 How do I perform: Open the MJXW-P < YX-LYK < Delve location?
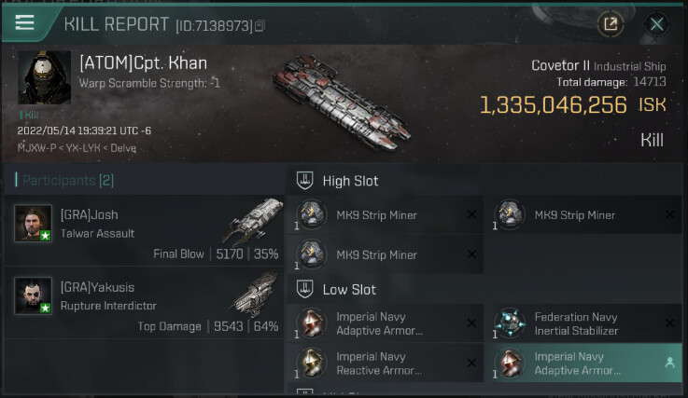76,146
